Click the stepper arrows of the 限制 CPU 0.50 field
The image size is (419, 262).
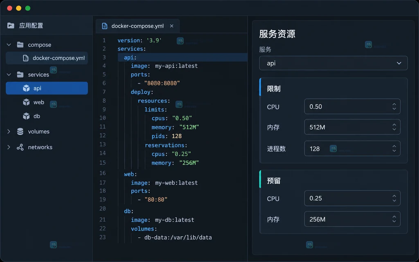pos(394,106)
